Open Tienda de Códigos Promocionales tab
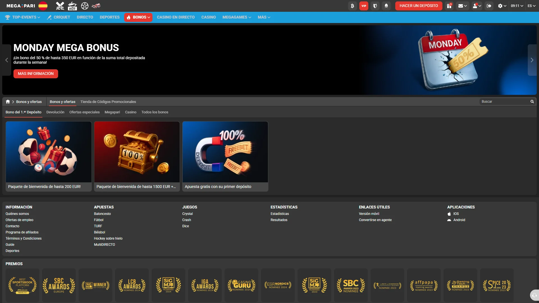The image size is (539, 303). click(x=108, y=102)
